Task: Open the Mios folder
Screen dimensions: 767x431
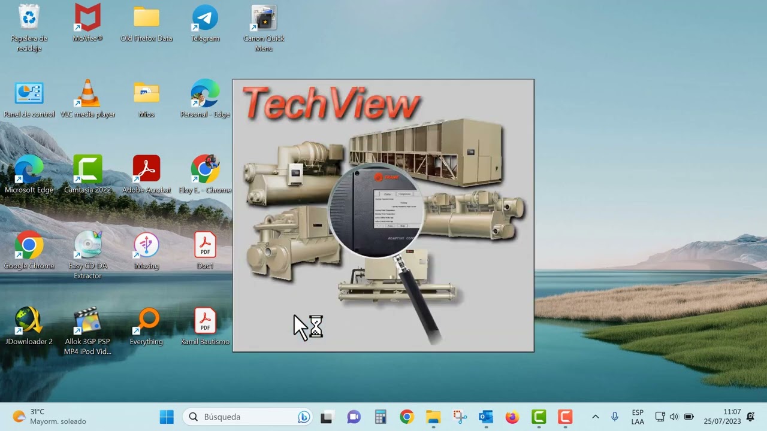Action: pyautogui.click(x=146, y=99)
